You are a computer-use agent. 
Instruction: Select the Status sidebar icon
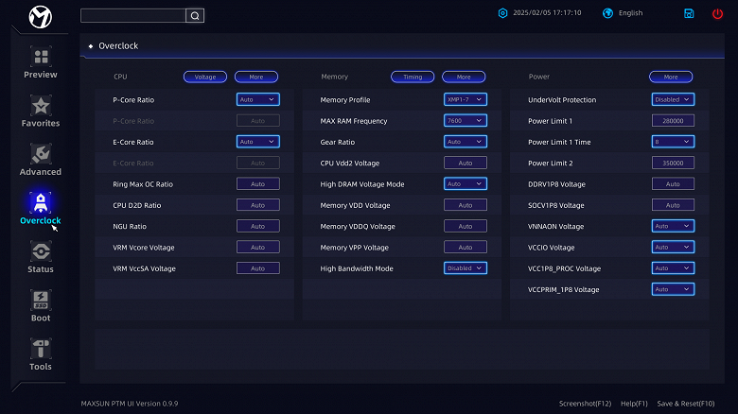click(40, 252)
